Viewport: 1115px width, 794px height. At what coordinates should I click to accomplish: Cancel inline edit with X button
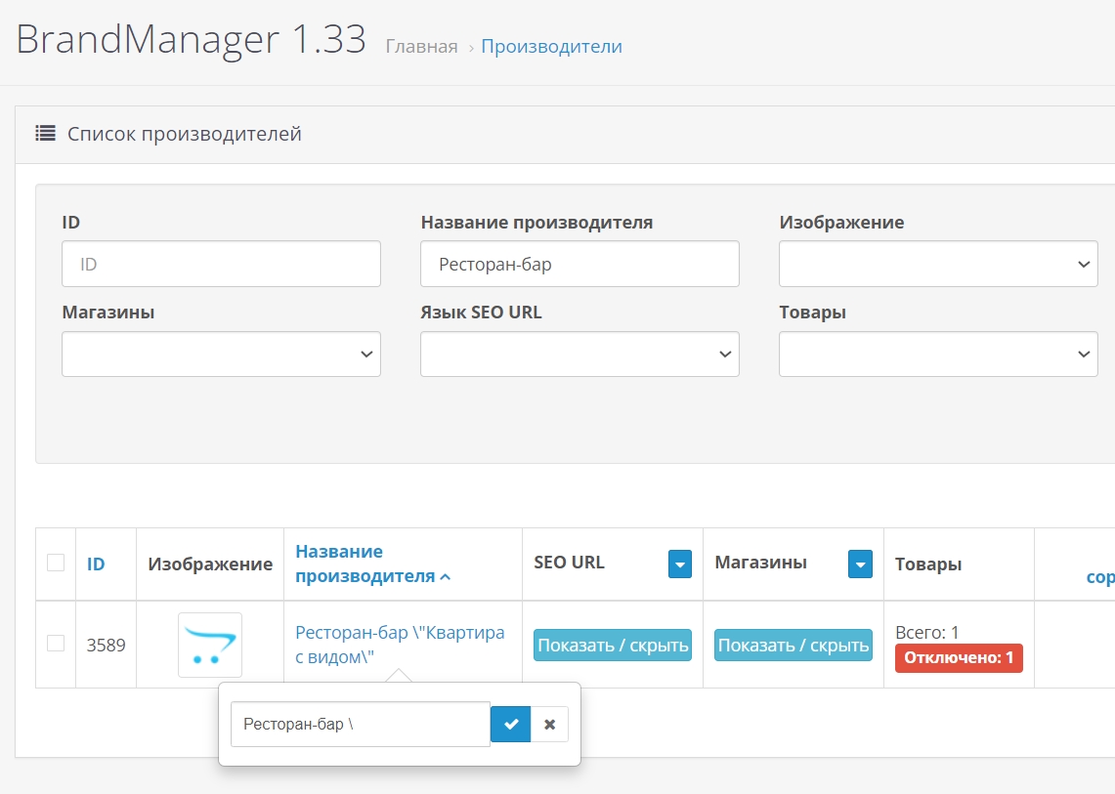pyautogui.click(x=549, y=725)
